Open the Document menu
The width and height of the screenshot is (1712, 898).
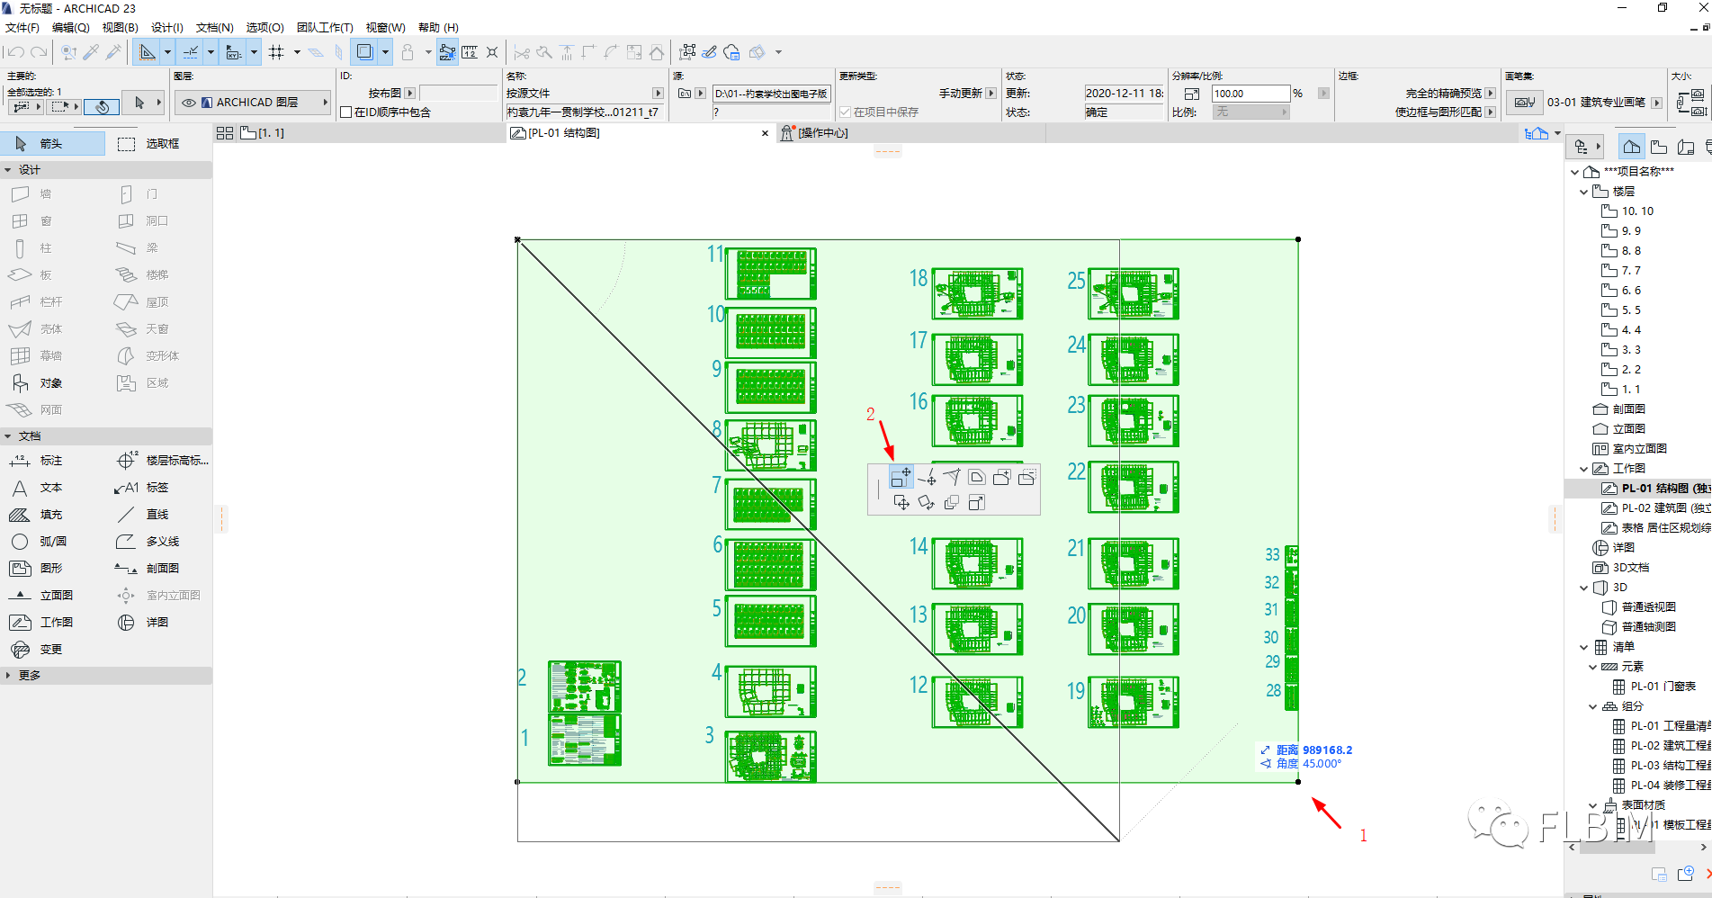pyautogui.click(x=214, y=28)
